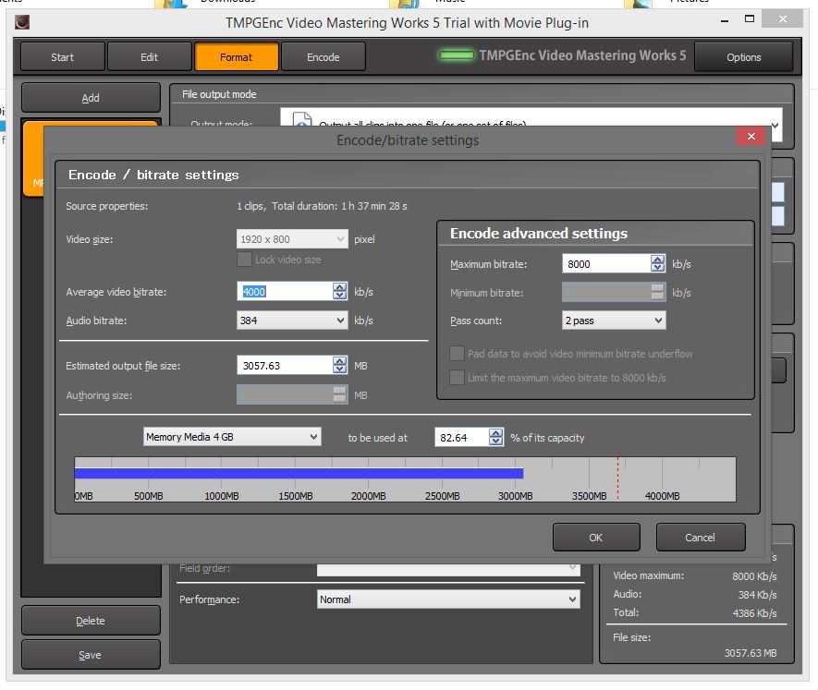The height and width of the screenshot is (690, 818).
Task: Click OK to confirm bitrate settings
Action: [x=596, y=538]
